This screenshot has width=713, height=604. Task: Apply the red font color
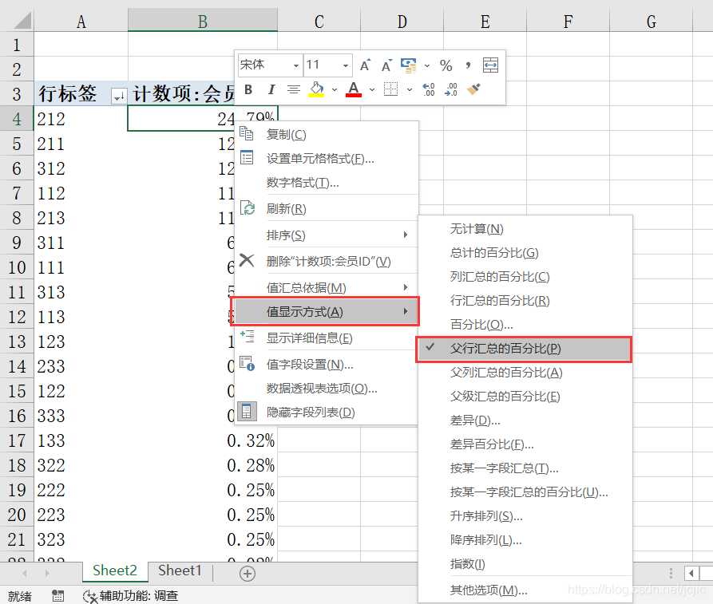coord(354,89)
